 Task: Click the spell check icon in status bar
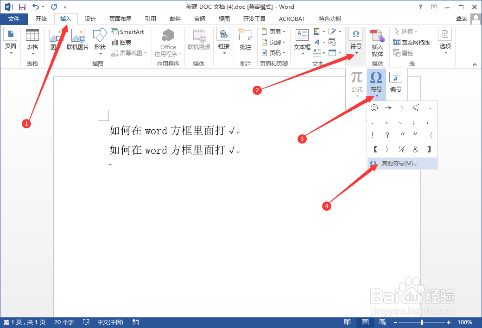[x=86, y=322]
